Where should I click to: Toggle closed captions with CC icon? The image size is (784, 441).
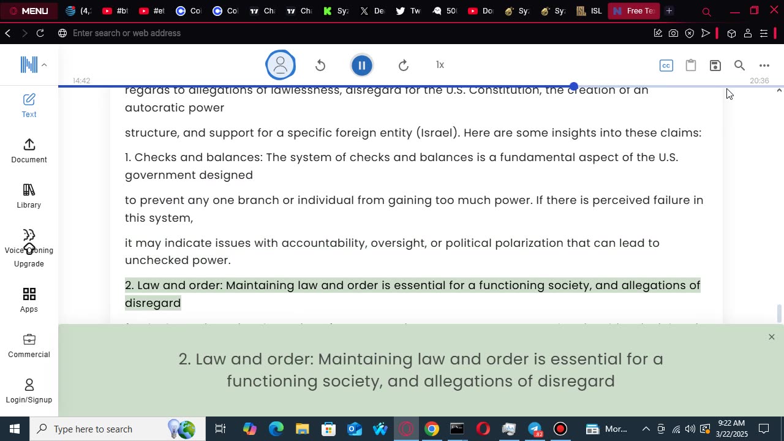pos(666,66)
